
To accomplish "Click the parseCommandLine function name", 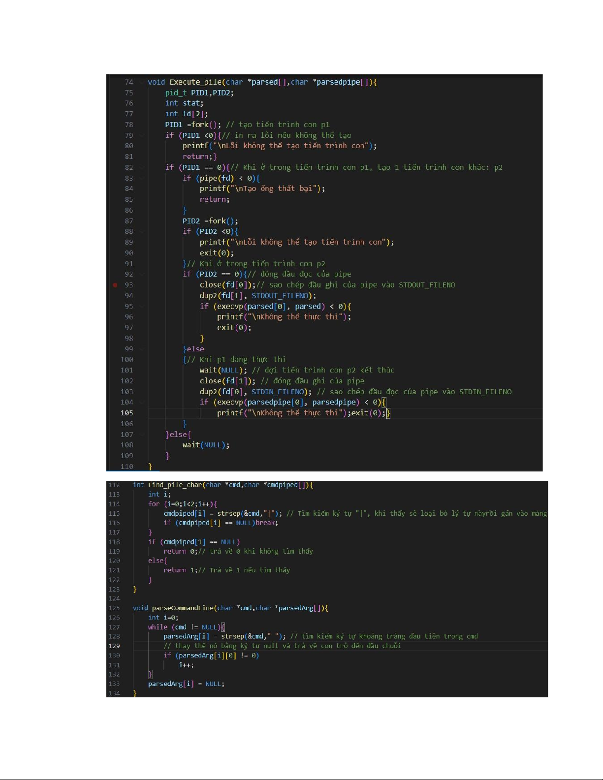I will 183,608.
